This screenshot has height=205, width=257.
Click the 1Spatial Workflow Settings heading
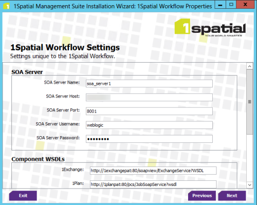coord(65,48)
